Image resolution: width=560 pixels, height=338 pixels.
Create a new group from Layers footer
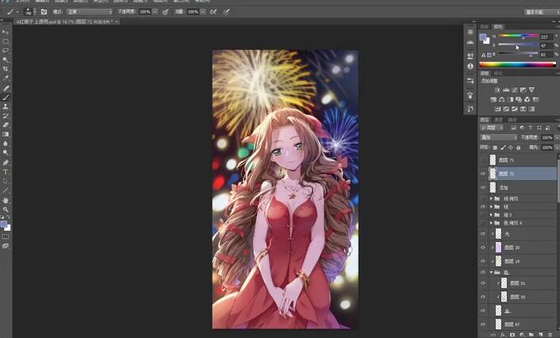point(531,335)
